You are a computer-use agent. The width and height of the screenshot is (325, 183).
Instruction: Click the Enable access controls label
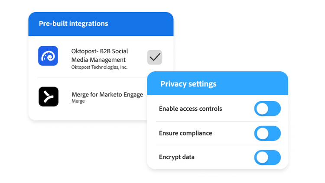(190, 109)
